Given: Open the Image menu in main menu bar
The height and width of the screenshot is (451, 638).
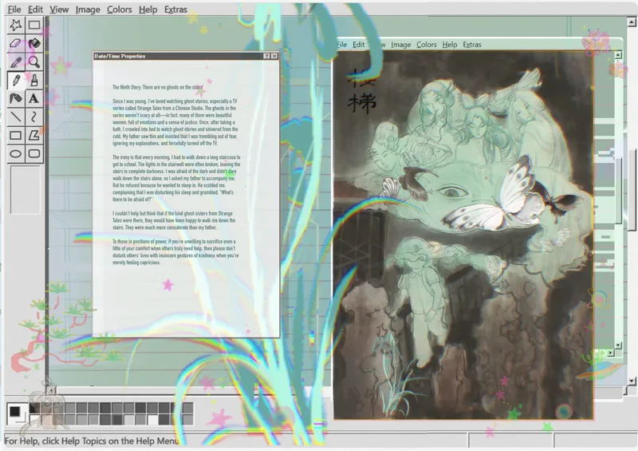Looking at the screenshot, I should click(x=88, y=10).
